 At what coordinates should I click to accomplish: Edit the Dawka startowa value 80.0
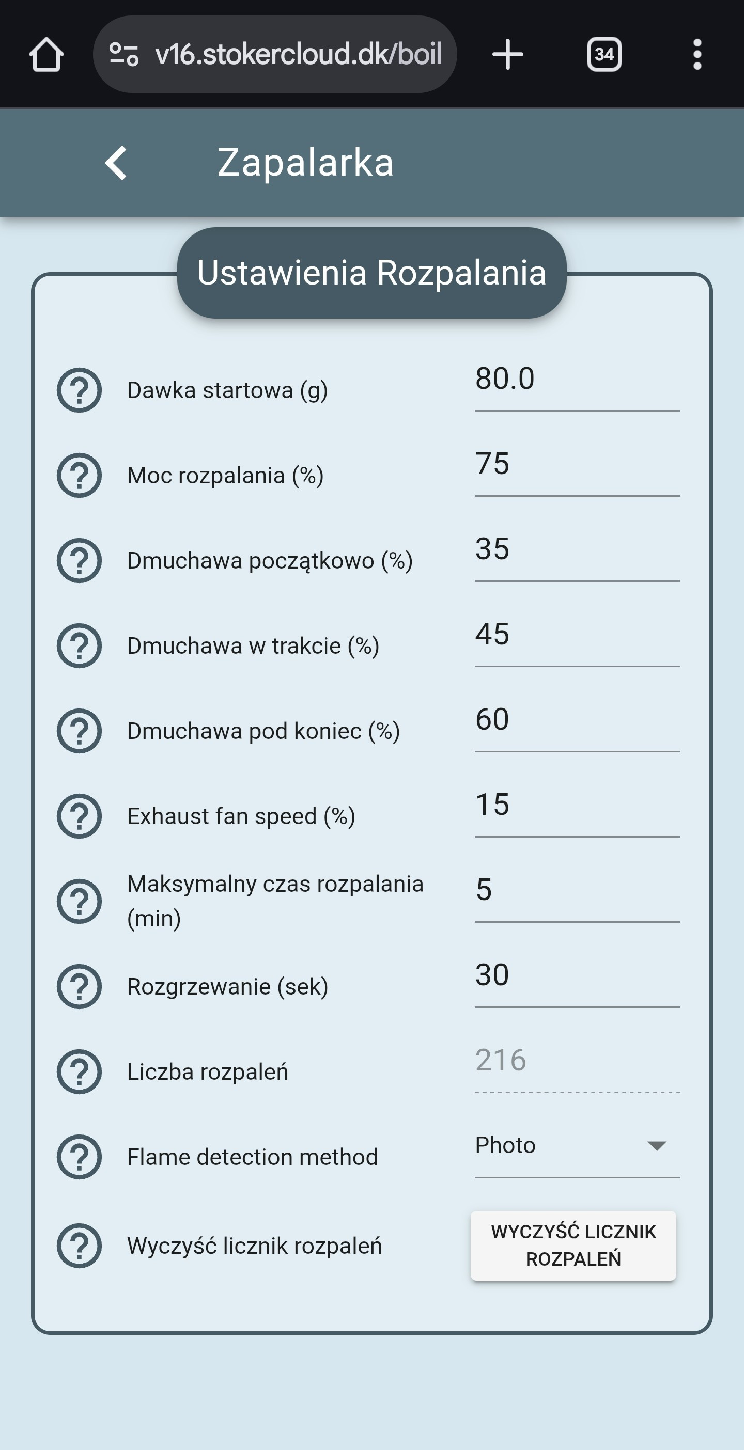click(x=576, y=380)
